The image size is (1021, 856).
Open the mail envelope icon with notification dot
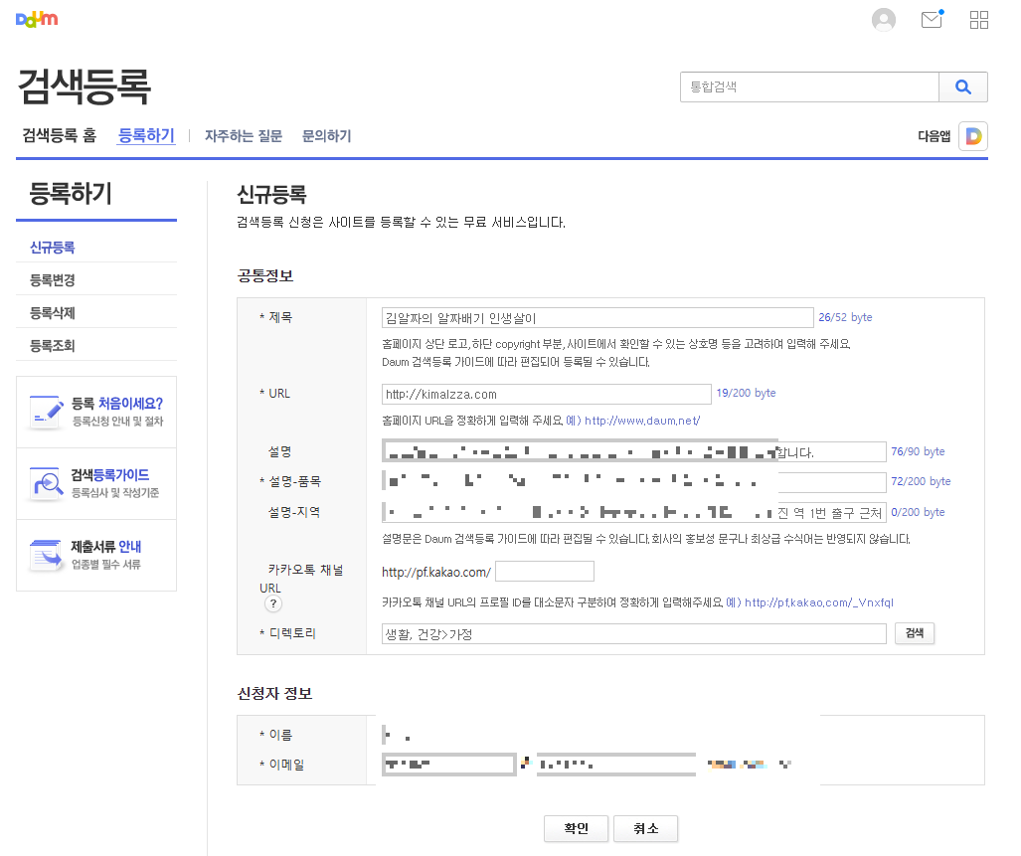pos(931,19)
